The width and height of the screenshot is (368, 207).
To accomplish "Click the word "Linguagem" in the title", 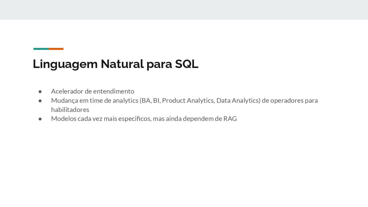I will 65,64.
